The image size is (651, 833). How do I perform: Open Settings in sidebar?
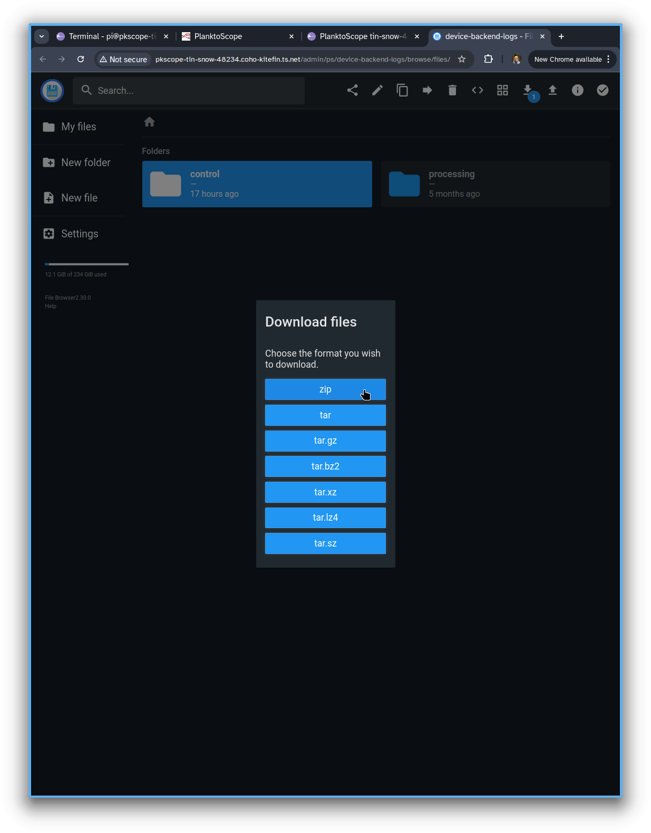[x=78, y=234]
